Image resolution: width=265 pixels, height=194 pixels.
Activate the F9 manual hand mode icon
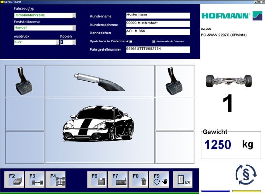(159, 180)
